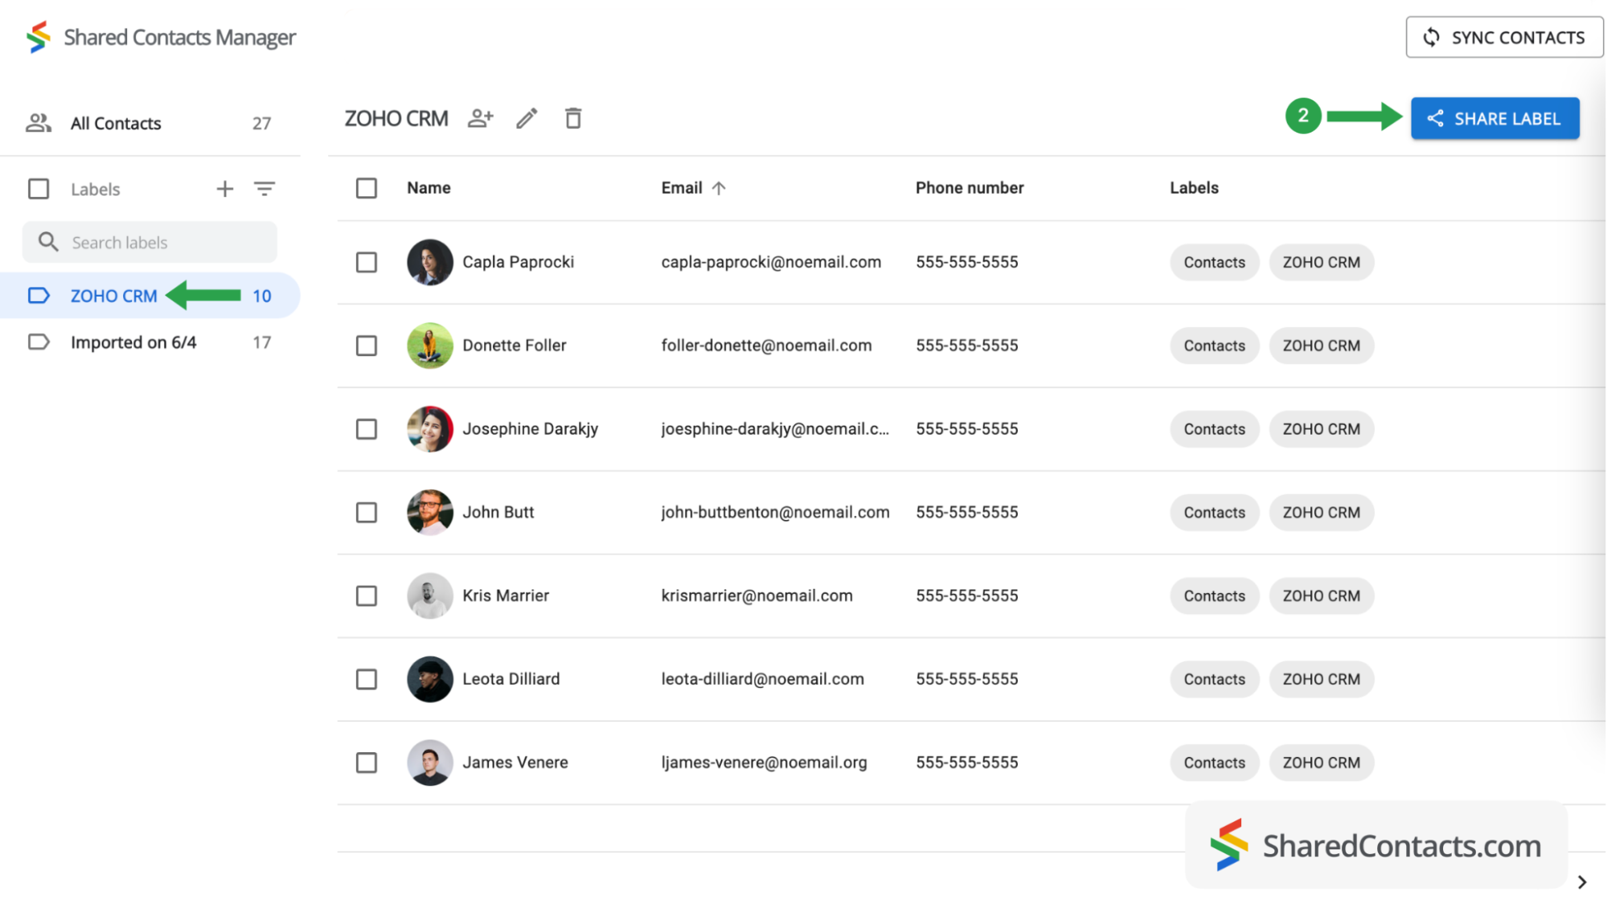The image size is (1607, 904).
Task: Click the ZOHO CRM page heading
Action: [396, 118]
